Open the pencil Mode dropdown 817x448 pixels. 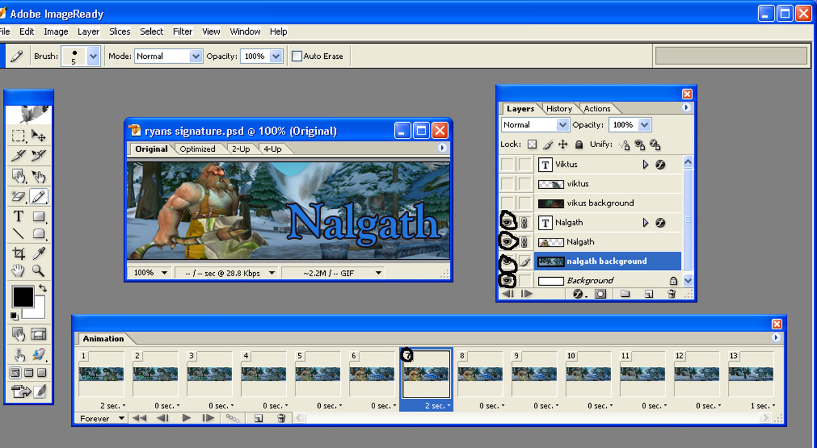pyautogui.click(x=196, y=56)
